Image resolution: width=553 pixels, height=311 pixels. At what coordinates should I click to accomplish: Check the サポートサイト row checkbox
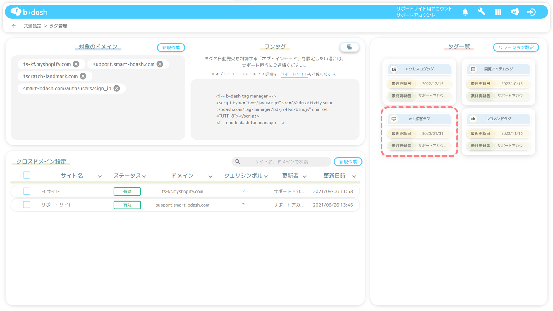(x=27, y=205)
